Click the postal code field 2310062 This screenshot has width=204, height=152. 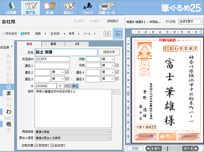click(x=46, y=86)
